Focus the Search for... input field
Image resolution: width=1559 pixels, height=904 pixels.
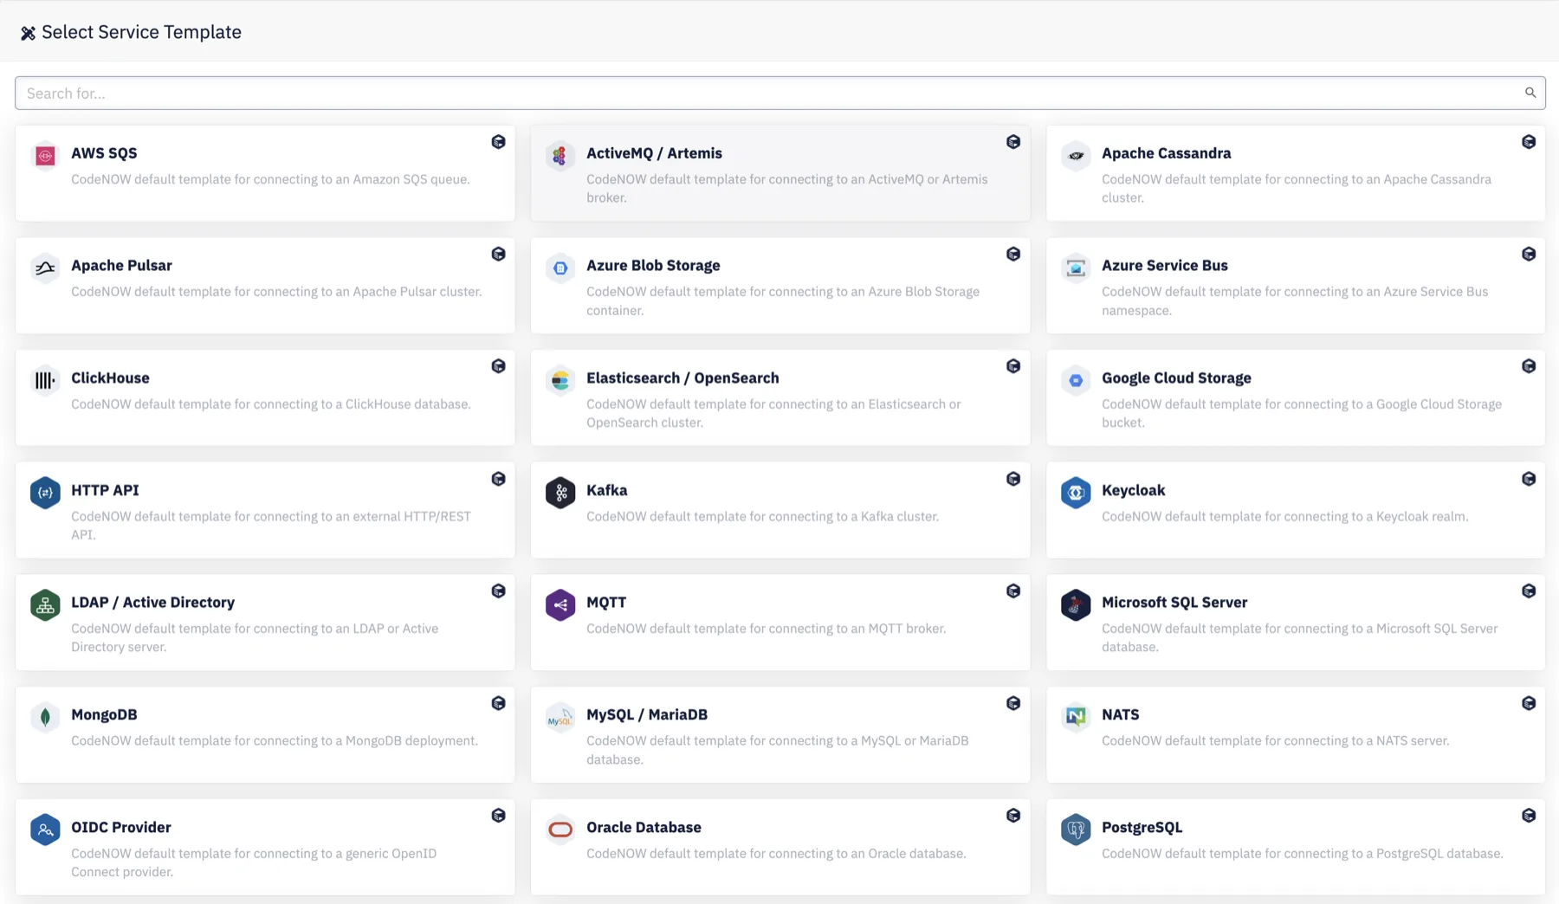tap(779, 93)
